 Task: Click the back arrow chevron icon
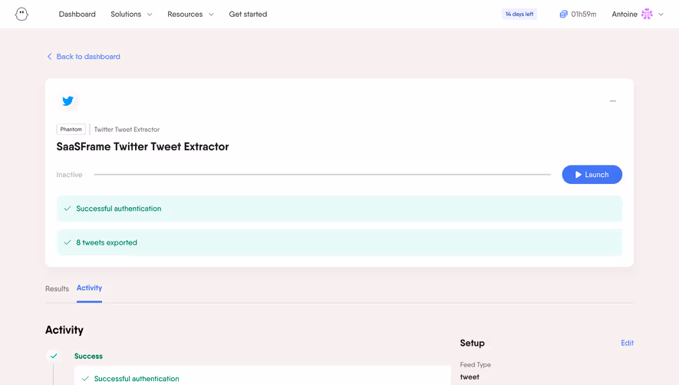[49, 57]
